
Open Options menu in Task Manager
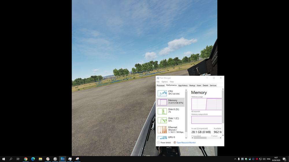pos(165,82)
